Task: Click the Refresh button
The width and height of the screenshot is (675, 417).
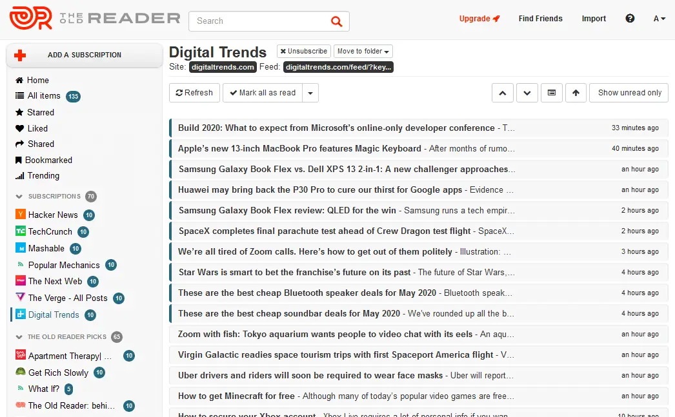Action: tap(194, 93)
